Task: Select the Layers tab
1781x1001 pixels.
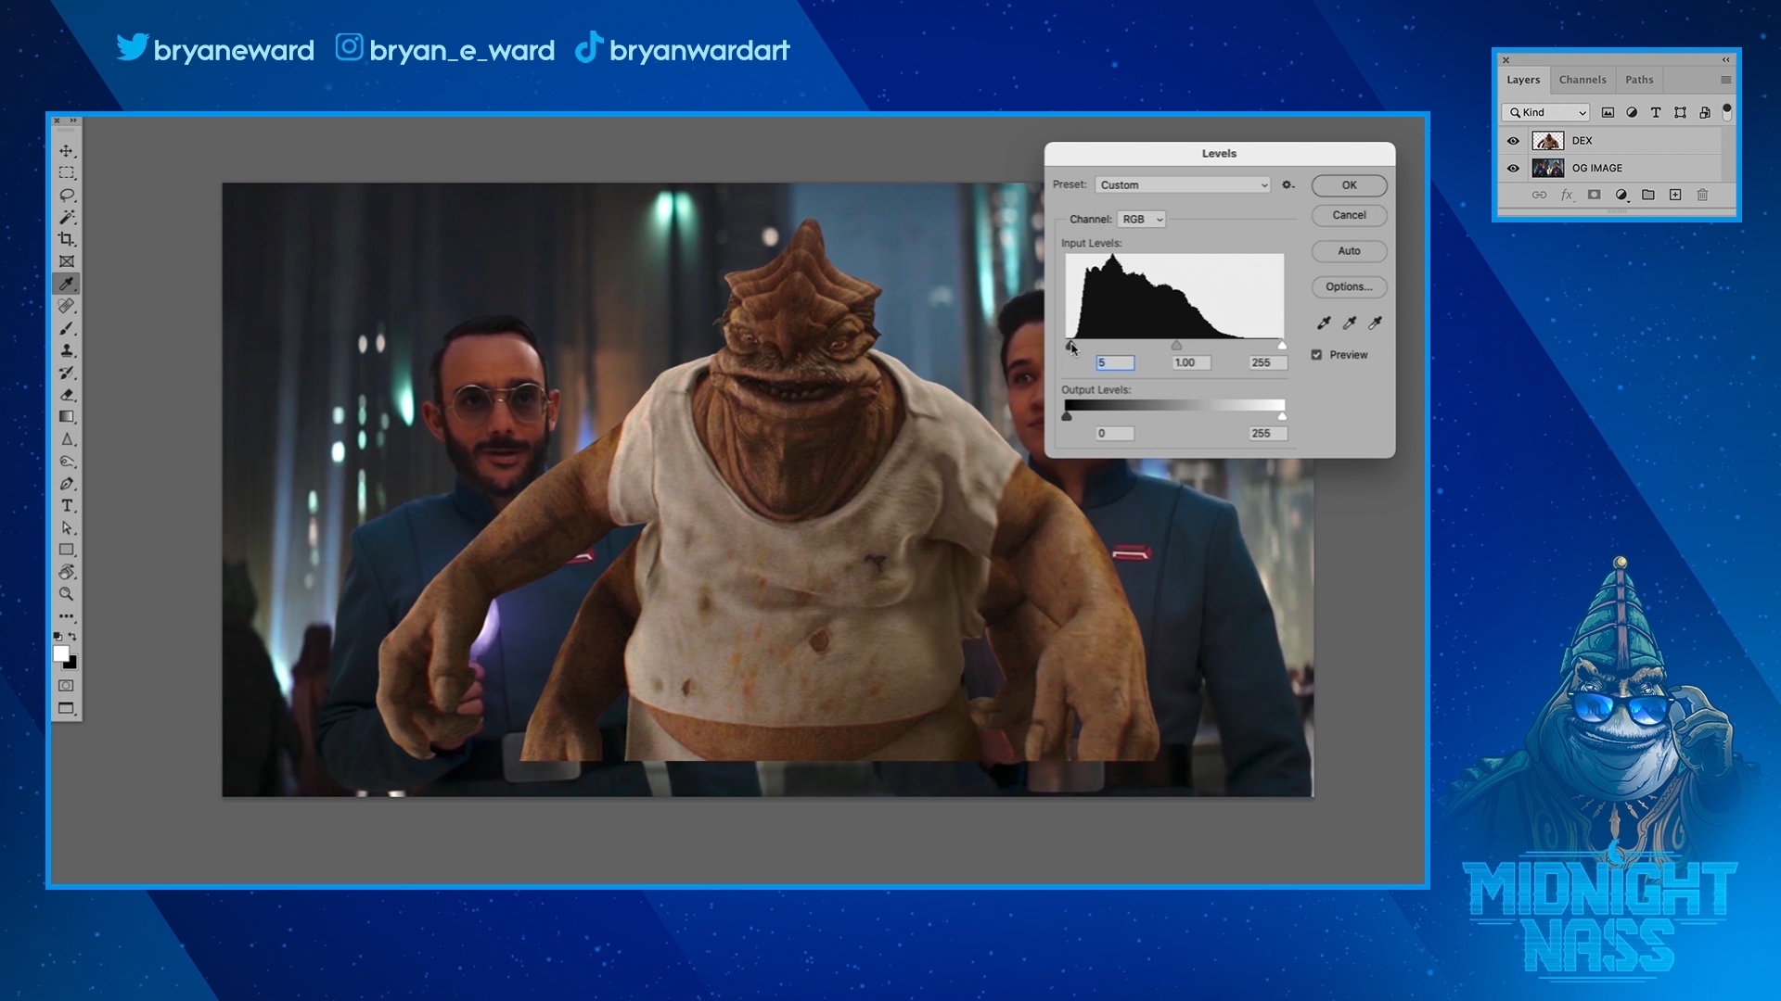Action: pyautogui.click(x=1523, y=80)
